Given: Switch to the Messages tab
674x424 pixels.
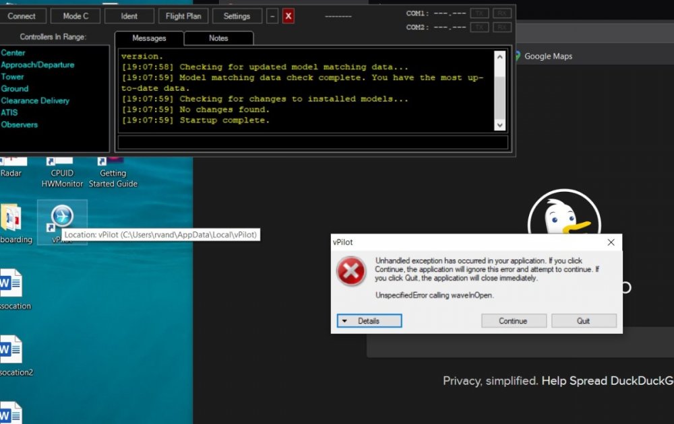Looking at the screenshot, I should 149,38.
